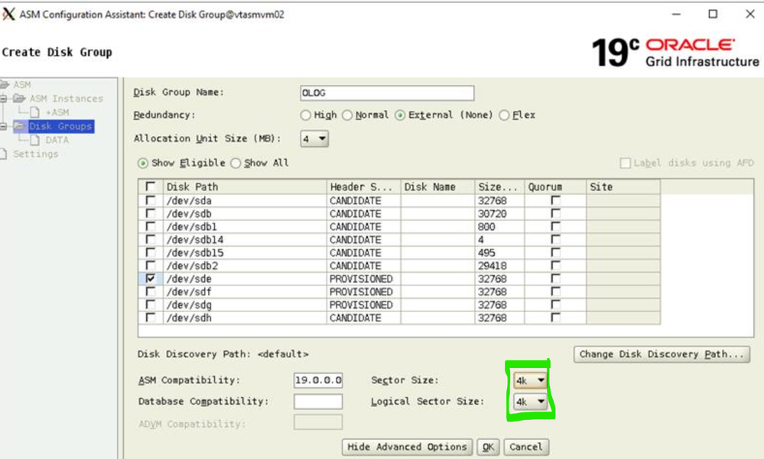The image size is (764, 459).
Task: Check the /dev/sdb2 disk checkbox
Action: coord(151,265)
